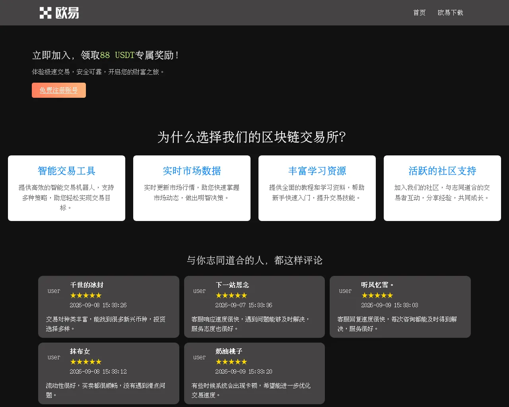509x407 pixels.
Task: Click the username 下一站思念
Action: [x=232, y=285]
